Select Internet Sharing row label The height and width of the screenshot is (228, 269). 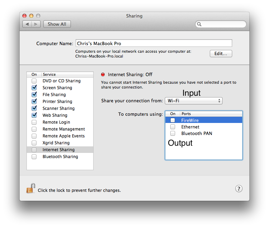click(x=58, y=150)
